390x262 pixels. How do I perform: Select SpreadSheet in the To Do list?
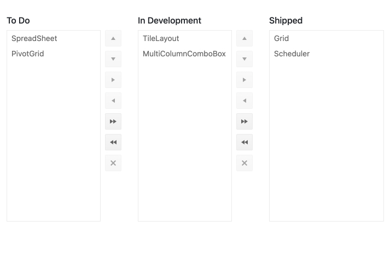[x=34, y=38]
